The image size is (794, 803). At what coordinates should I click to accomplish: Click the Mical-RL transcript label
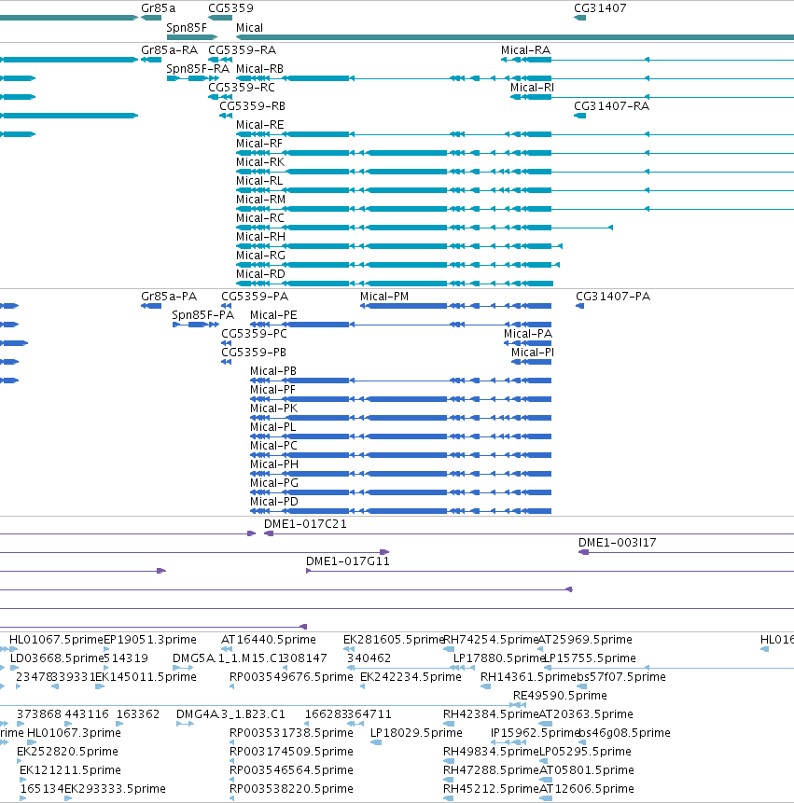(259, 181)
